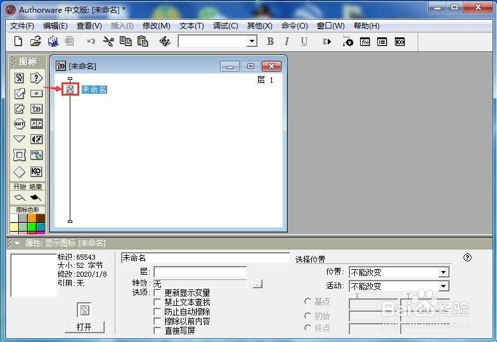Click the 层 input field

tap(200, 272)
